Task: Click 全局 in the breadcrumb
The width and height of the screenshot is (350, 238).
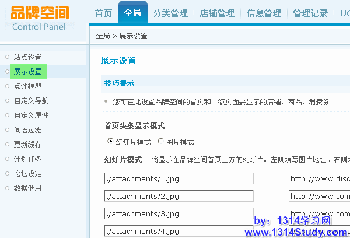Action: pos(103,36)
